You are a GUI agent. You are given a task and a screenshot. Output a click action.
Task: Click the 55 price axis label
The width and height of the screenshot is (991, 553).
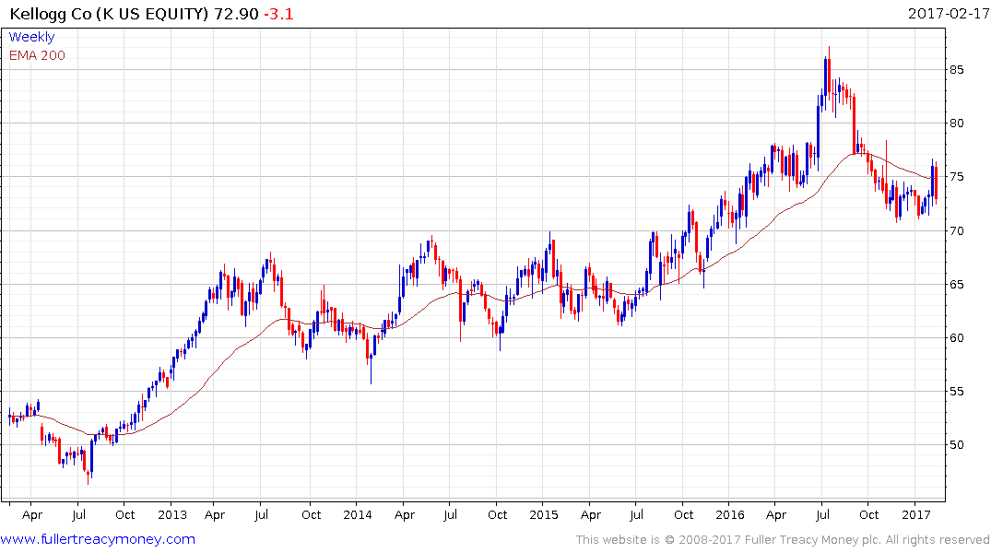coord(956,391)
